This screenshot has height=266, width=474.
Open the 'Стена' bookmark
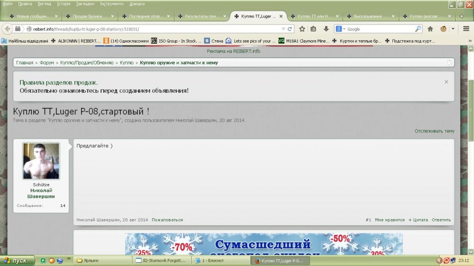[x=214, y=41]
